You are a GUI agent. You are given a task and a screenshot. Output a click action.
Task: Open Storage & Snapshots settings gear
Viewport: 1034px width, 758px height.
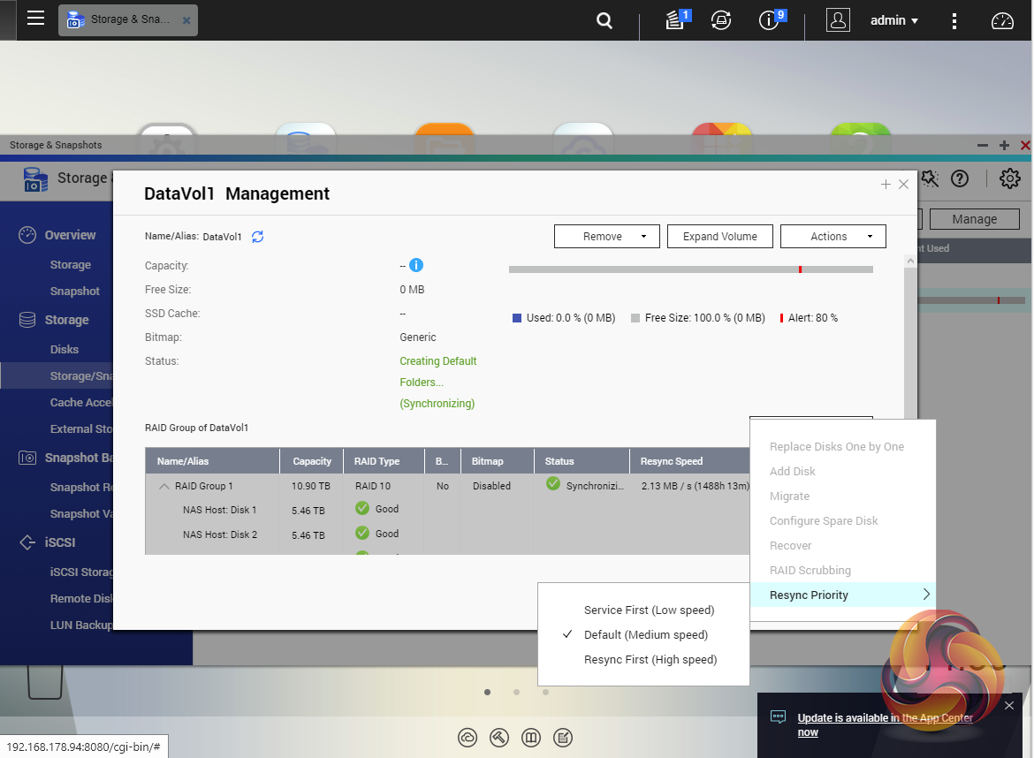pos(1009,178)
